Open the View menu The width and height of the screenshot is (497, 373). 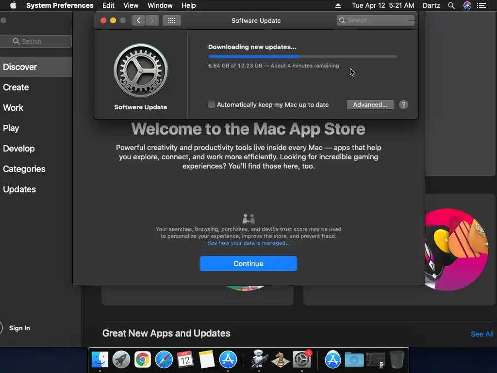coord(131,5)
